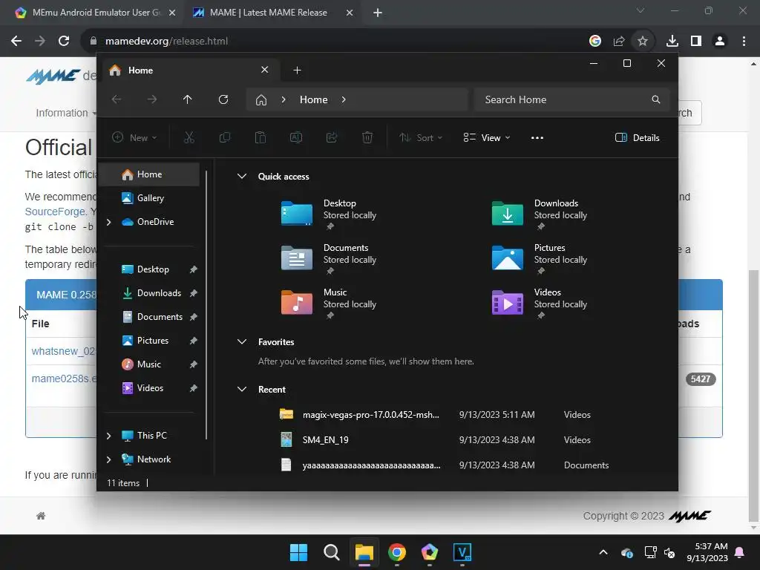The image size is (760, 570).
Task: Add a new File Explorer tab
Action: pos(297,71)
